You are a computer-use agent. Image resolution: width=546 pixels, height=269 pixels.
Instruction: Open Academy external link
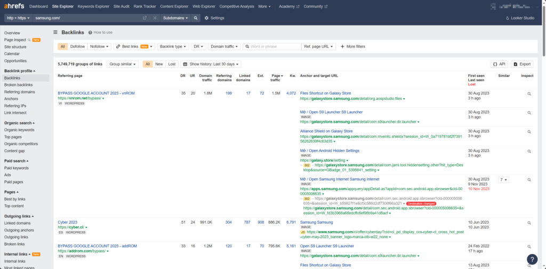pos(289,6)
